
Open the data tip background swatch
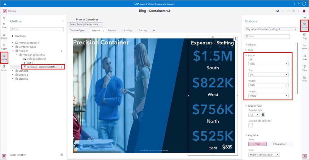click(250, 125)
